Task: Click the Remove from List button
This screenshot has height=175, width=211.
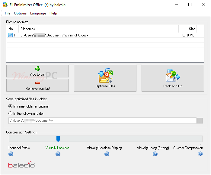Action: pos(37,85)
